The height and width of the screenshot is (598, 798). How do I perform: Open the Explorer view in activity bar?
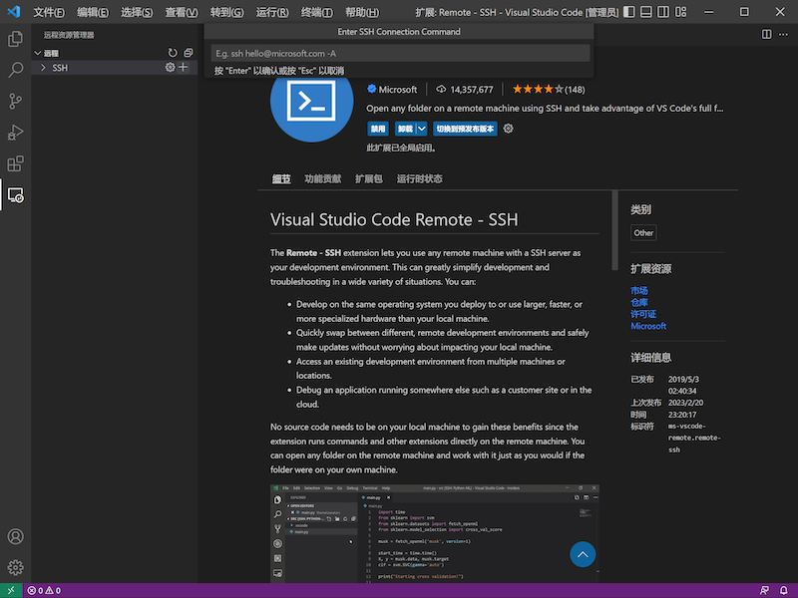point(15,39)
